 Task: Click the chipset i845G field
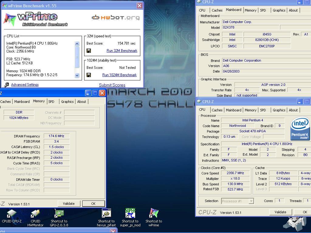coord(267,35)
